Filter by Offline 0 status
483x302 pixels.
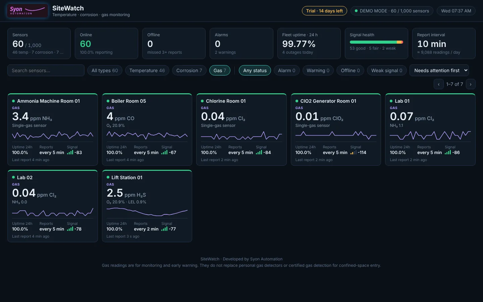350,70
